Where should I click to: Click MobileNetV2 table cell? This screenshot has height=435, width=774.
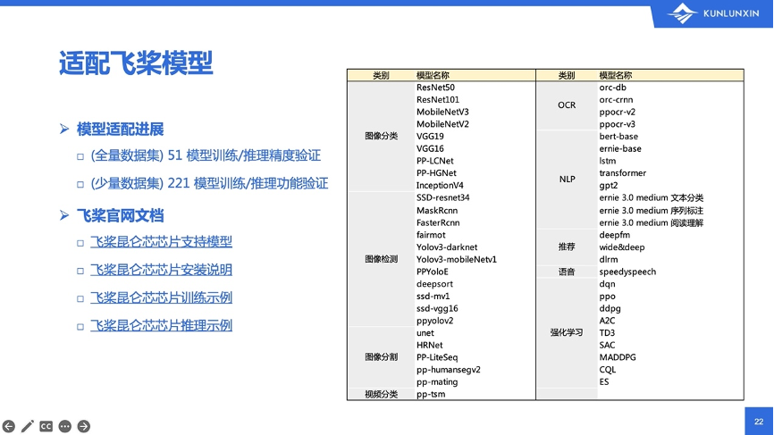click(x=442, y=124)
